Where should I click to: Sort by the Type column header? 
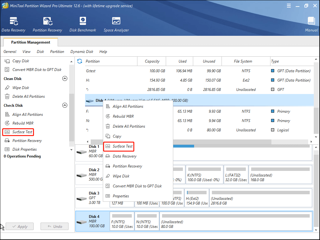pyautogui.click(x=292, y=61)
